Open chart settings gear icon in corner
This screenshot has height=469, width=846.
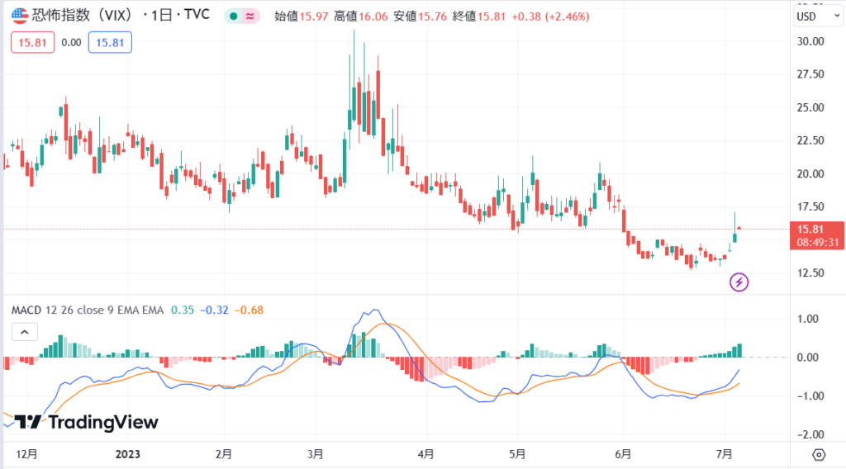[819, 454]
